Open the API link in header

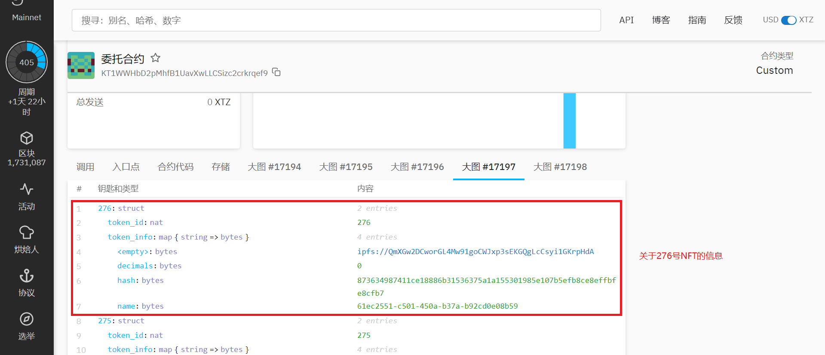point(626,20)
